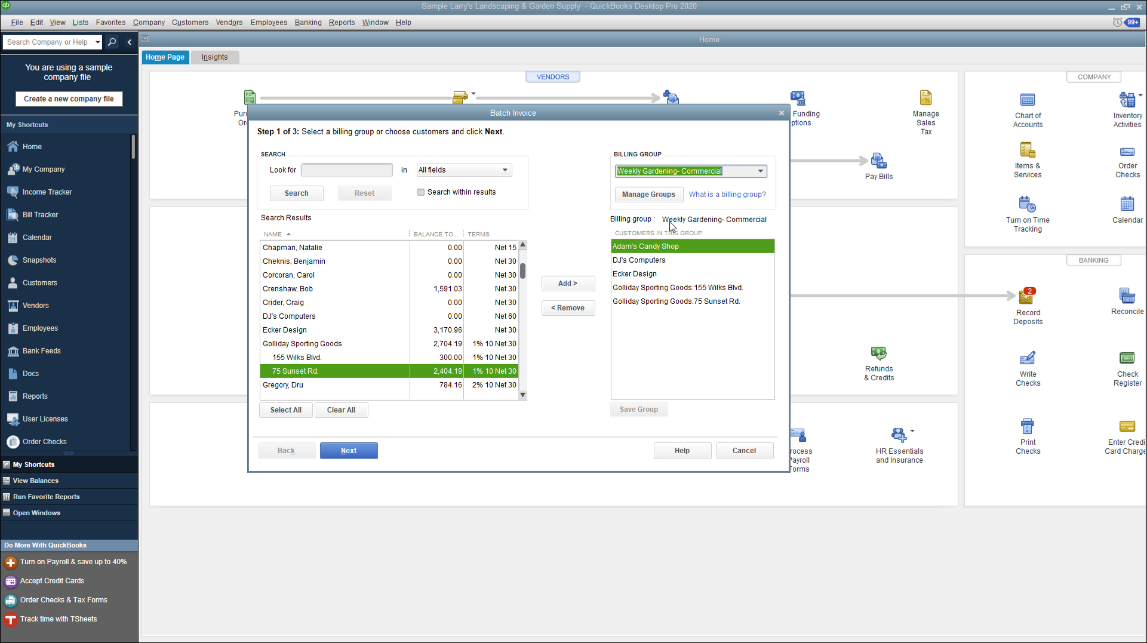Select Ecker Design in billing group list
1147x643 pixels.
coord(693,274)
